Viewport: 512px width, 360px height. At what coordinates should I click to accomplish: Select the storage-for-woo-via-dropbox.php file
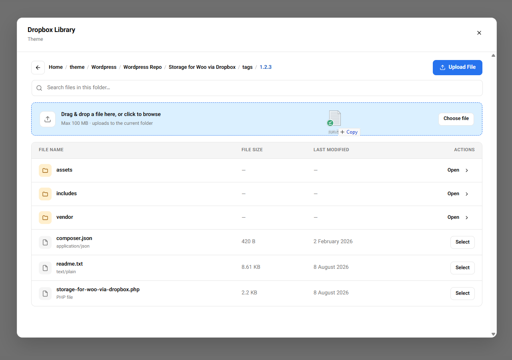pos(462,294)
